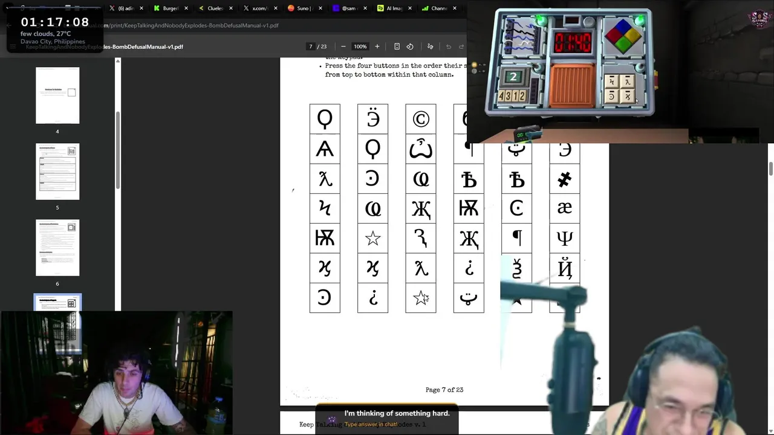Click the undo arrow in PDF toolbar

tap(448, 47)
